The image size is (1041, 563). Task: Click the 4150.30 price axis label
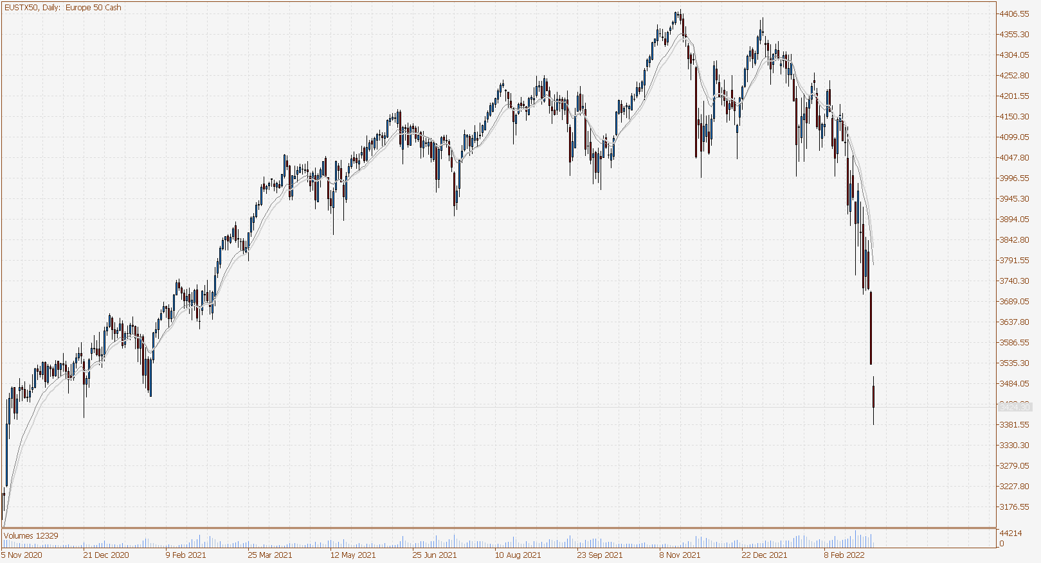click(1014, 116)
